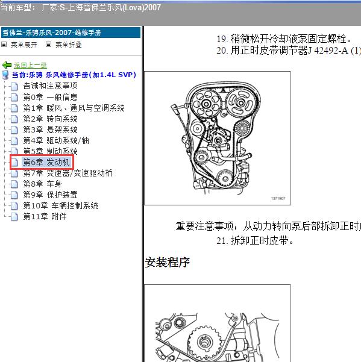Click 返回上一级 link
361x362 pixels.
click(30, 65)
